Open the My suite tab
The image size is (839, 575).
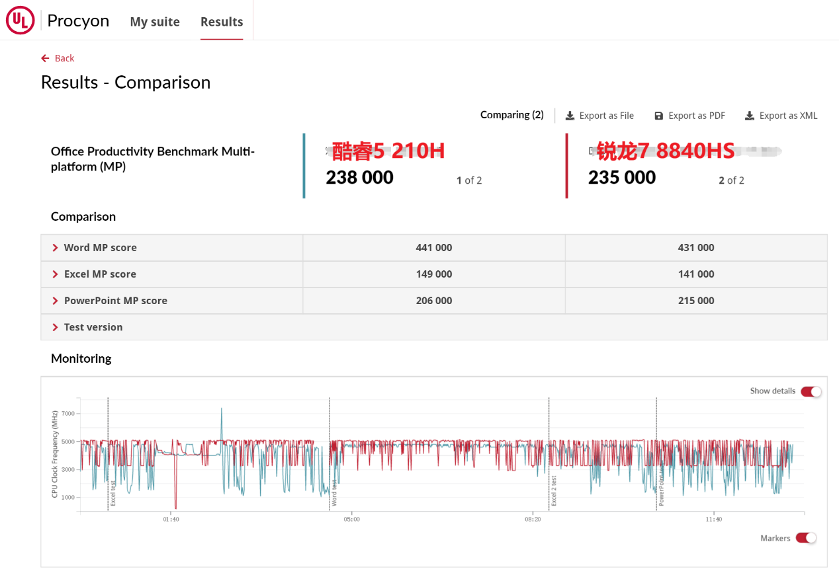pyautogui.click(x=155, y=22)
